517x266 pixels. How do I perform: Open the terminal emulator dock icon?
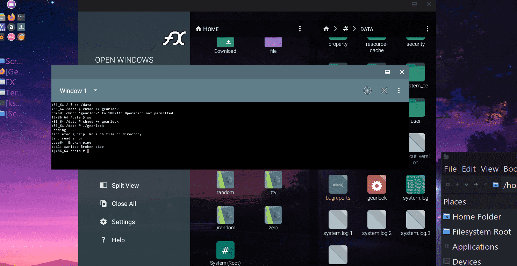tap(21, 17)
